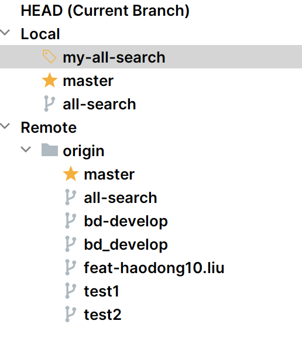This screenshot has height=338, width=302.
Task: Select the bd_develop remote branch name
Action: point(126,244)
